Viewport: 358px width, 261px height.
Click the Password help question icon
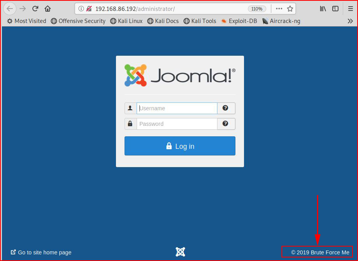(x=226, y=124)
